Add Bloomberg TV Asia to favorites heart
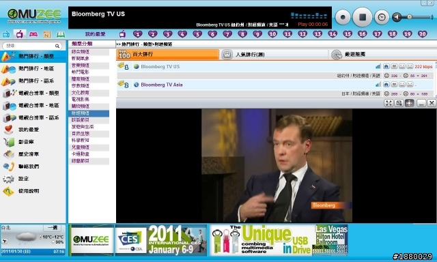This screenshot has height=262, width=437. (394, 85)
